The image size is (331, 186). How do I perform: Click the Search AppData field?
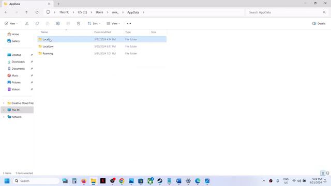[x=287, y=12]
